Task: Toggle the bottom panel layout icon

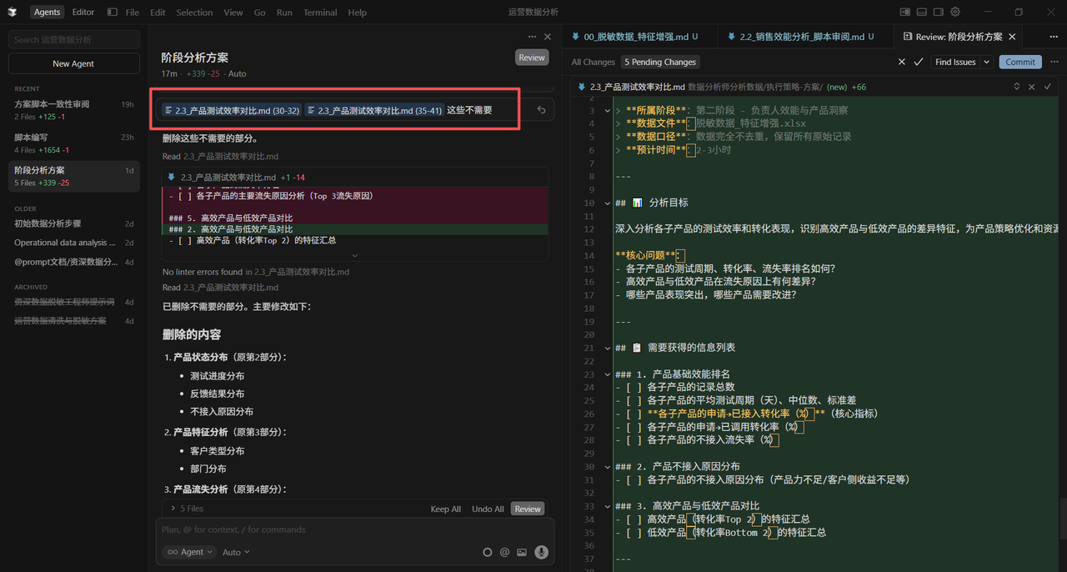Action: point(922,13)
